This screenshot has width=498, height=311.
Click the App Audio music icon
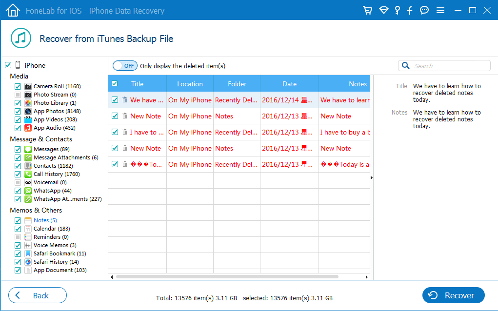(x=28, y=128)
